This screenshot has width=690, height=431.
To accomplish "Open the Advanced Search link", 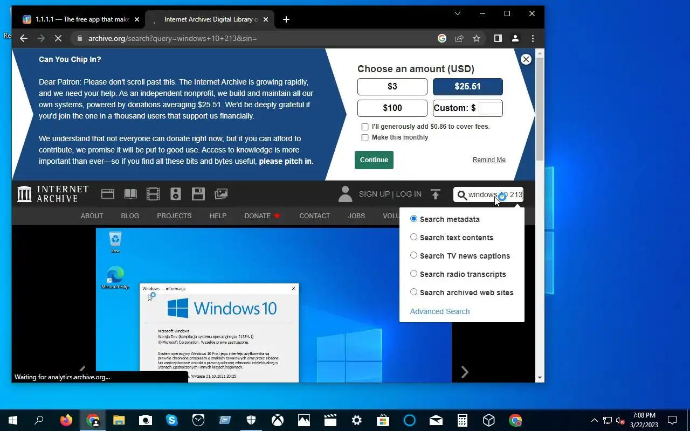I will (x=440, y=311).
